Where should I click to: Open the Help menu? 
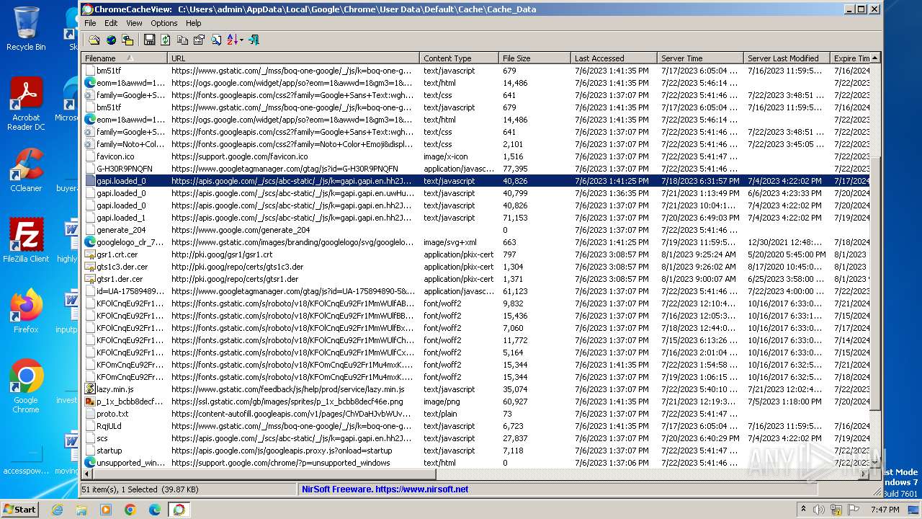coord(194,23)
